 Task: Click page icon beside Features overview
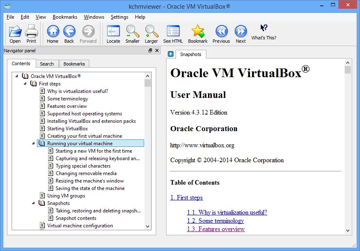click(x=42, y=106)
